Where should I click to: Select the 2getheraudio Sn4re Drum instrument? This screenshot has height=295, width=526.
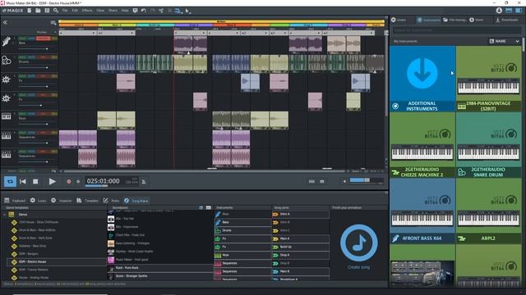click(488, 145)
